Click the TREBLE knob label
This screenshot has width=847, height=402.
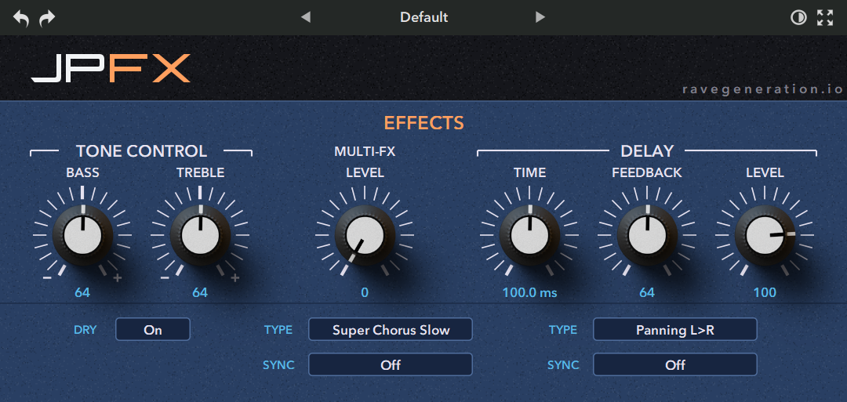coord(201,172)
